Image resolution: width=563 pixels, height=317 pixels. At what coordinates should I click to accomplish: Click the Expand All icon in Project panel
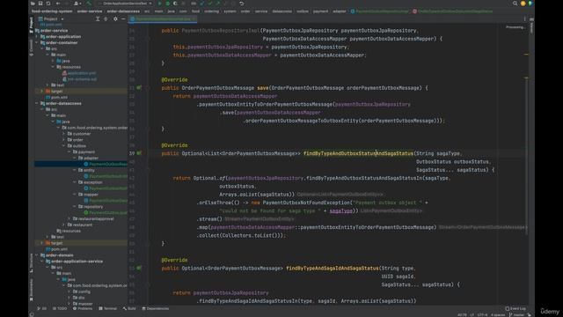(x=98, y=18)
